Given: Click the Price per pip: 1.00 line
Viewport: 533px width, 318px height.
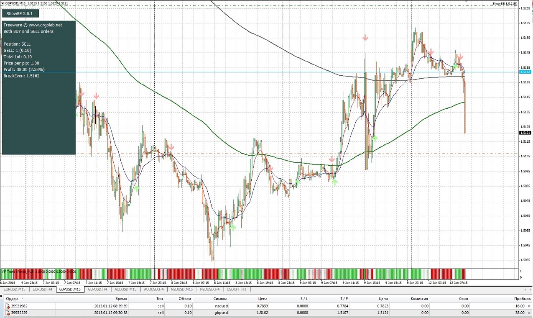Looking at the screenshot, I should coord(21,63).
